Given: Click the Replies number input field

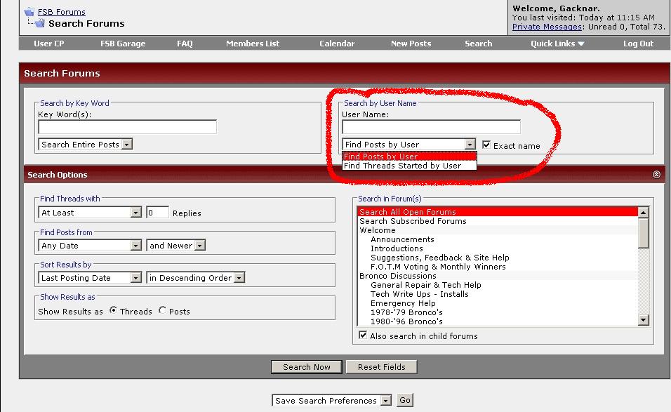Looking at the screenshot, I should (157, 212).
